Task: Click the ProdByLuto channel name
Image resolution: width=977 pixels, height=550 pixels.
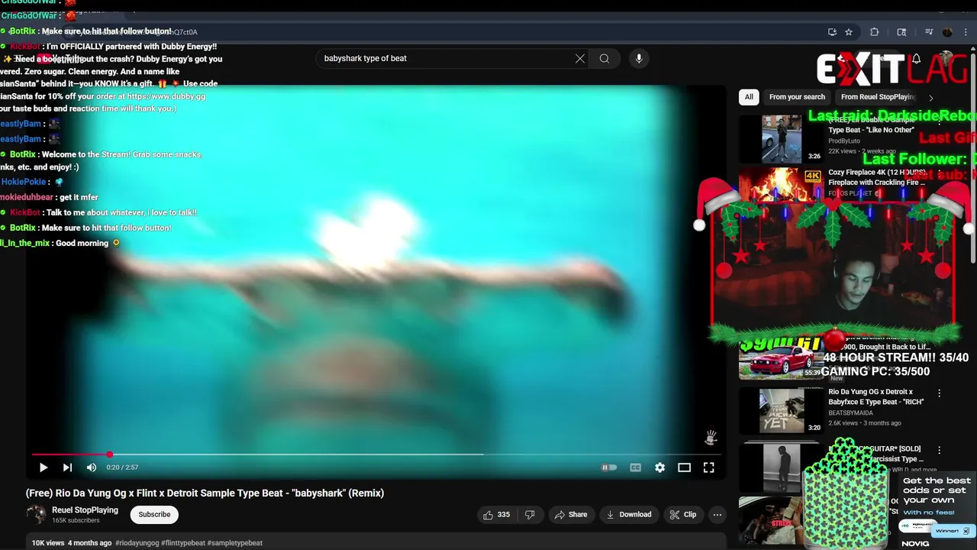Action: click(x=844, y=141)
